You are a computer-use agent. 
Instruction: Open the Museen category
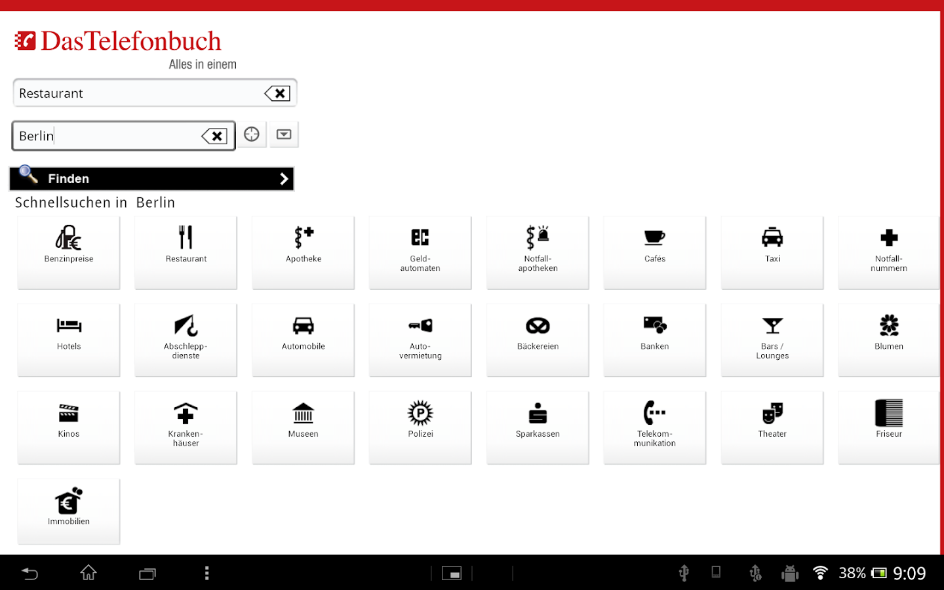point(303,427)
